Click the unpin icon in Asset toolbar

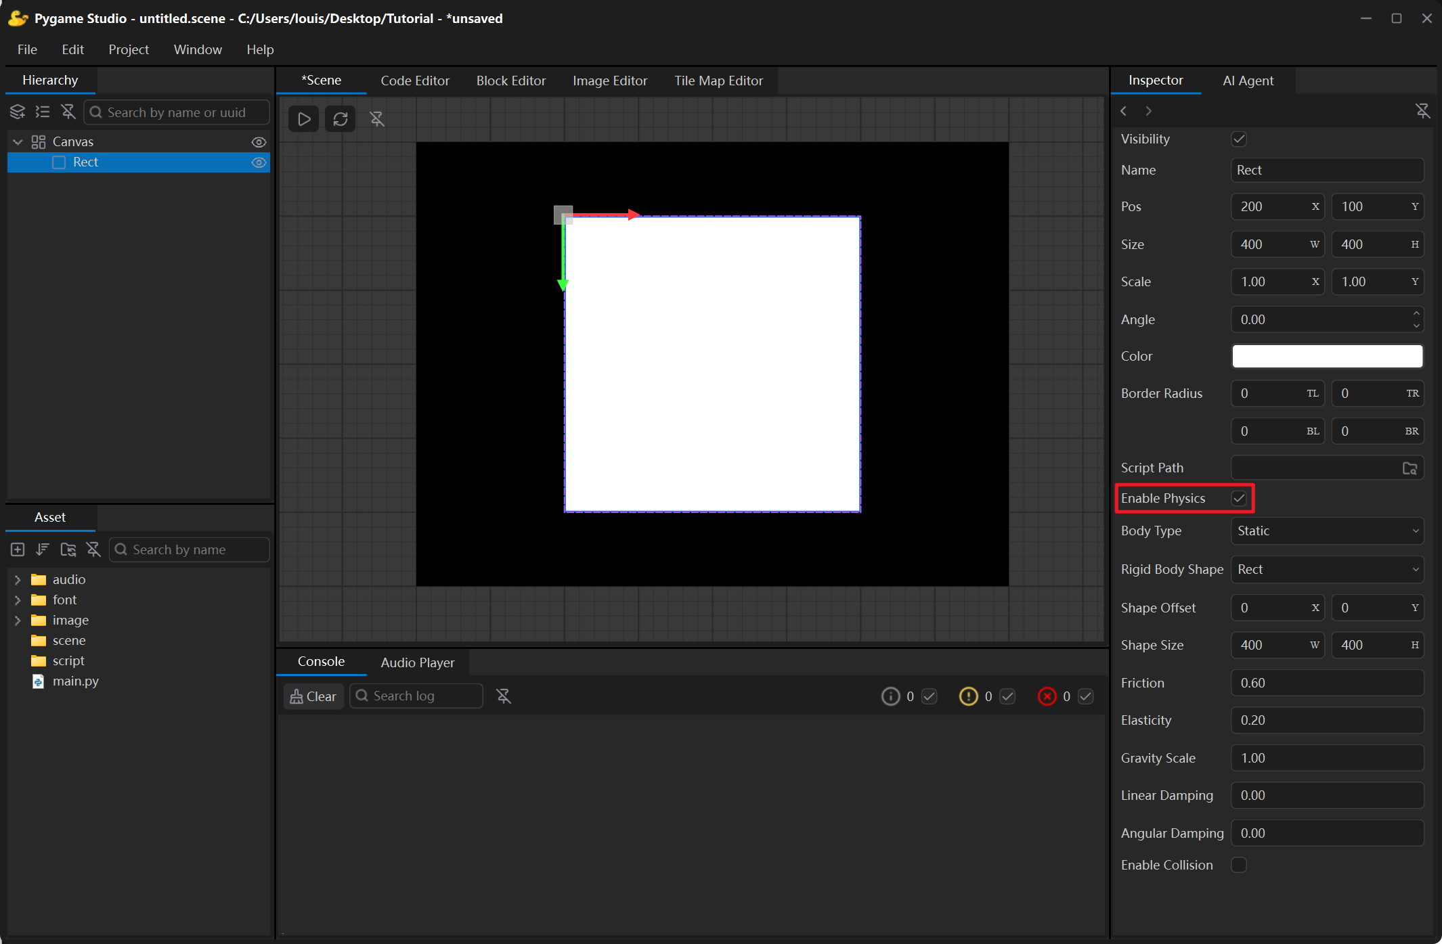pos(93,549)
